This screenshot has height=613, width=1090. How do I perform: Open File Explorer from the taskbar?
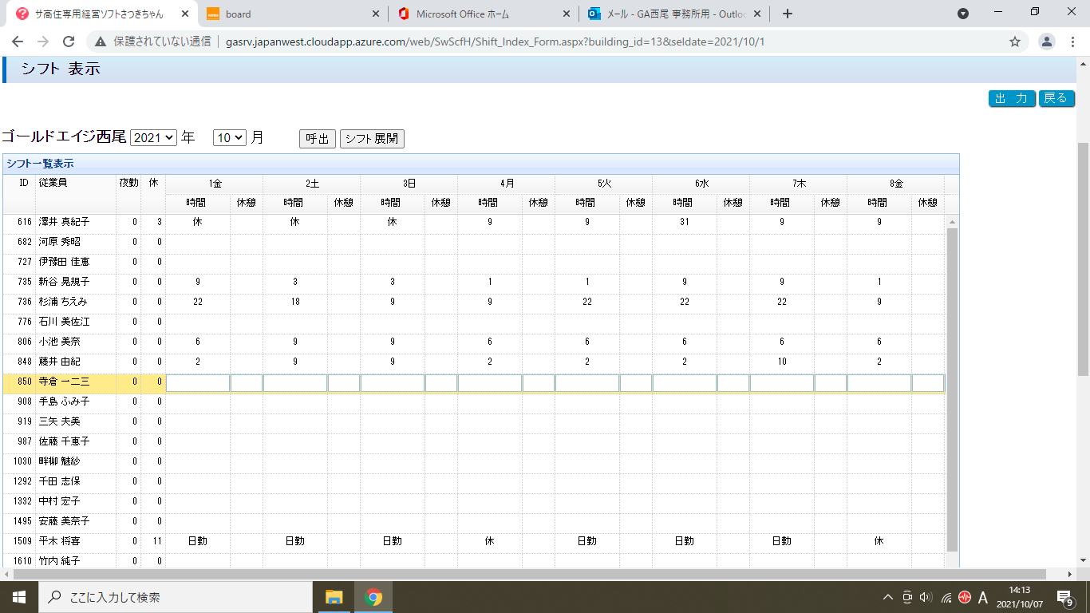click(x=334, y=597)
